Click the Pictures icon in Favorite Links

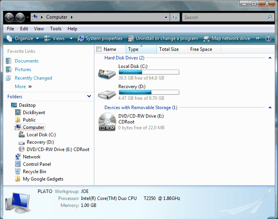pyautogui.click(x=9, y=70)
